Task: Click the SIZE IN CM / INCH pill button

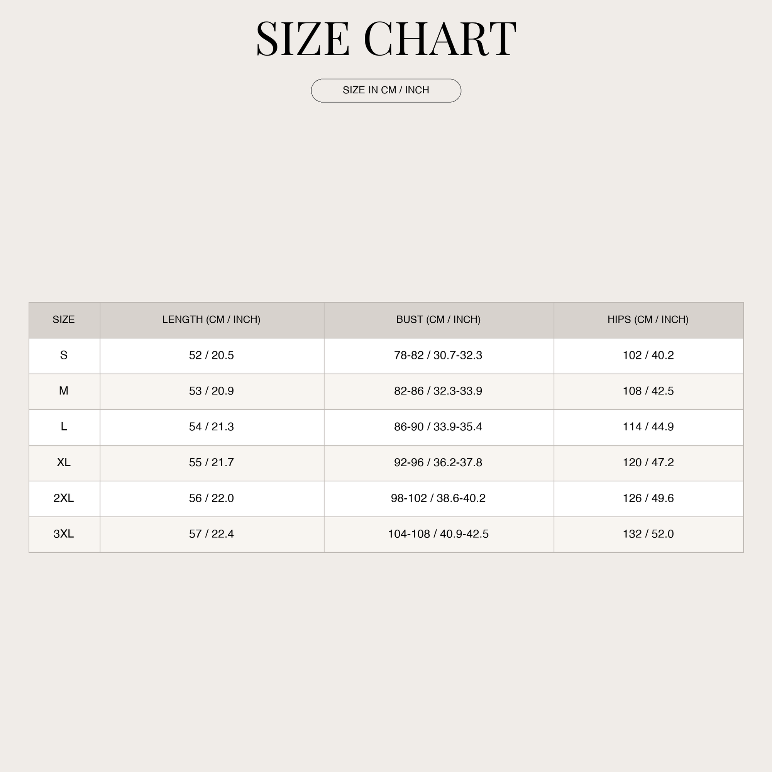Action: click(386, 90)
